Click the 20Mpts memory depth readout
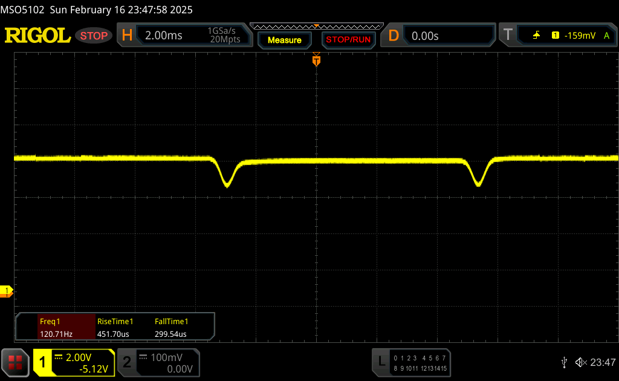Screen dimensions: 619x381 tap(225, 39)
